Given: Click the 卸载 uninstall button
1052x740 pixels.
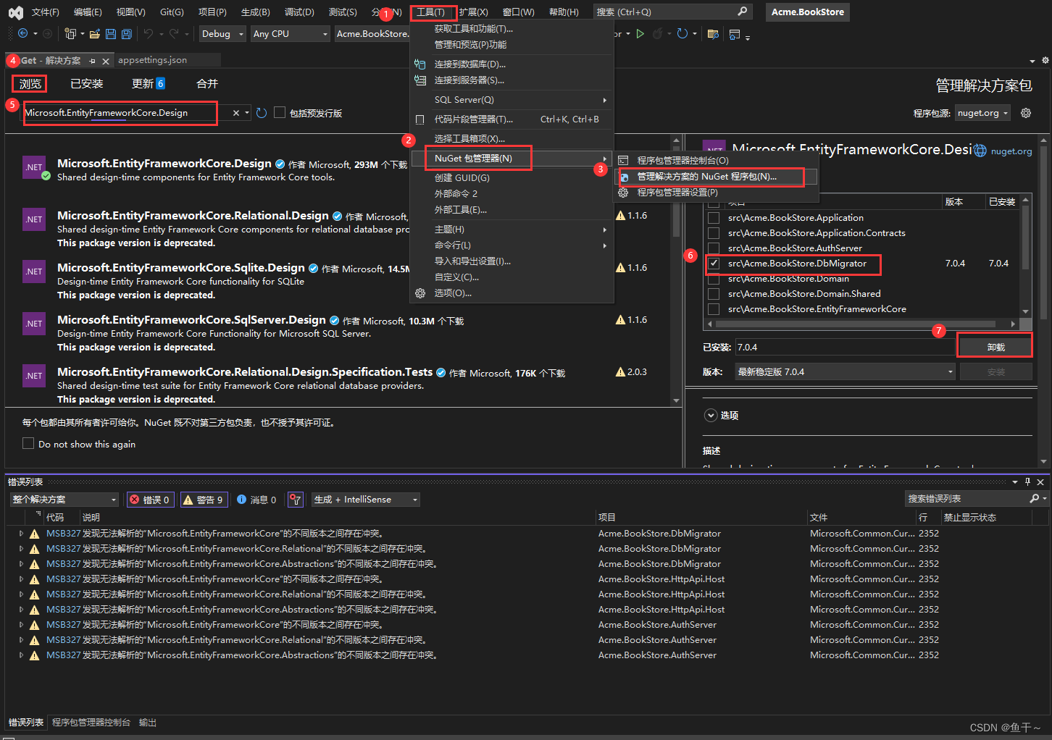Looking at the screenshot, I should [x=995, y=348].
